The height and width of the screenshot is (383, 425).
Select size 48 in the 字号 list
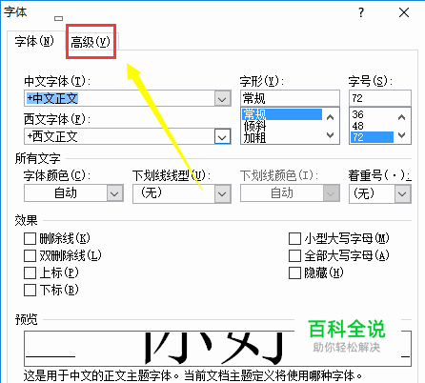[x=372, y=126]
